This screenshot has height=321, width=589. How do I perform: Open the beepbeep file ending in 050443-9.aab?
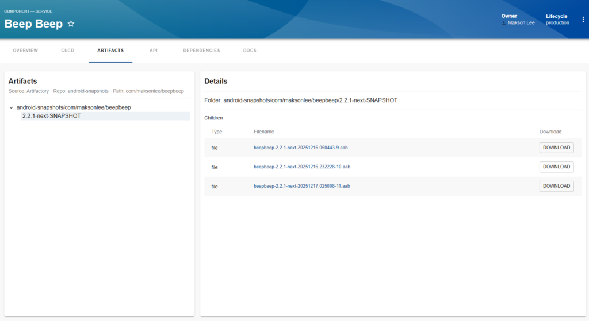click(300, 148)
